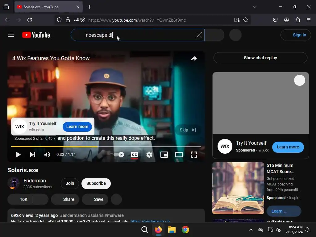Image resolution: width=316 pixels, height=237 pixels.
Task: Open the Firefox application menu
Action: (309, 20)
